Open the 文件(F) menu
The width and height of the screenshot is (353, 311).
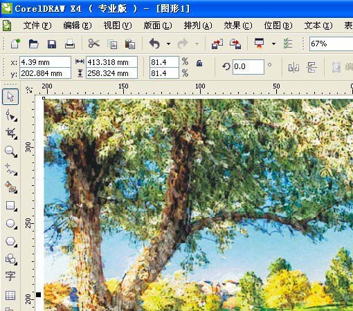coord(37,26)
